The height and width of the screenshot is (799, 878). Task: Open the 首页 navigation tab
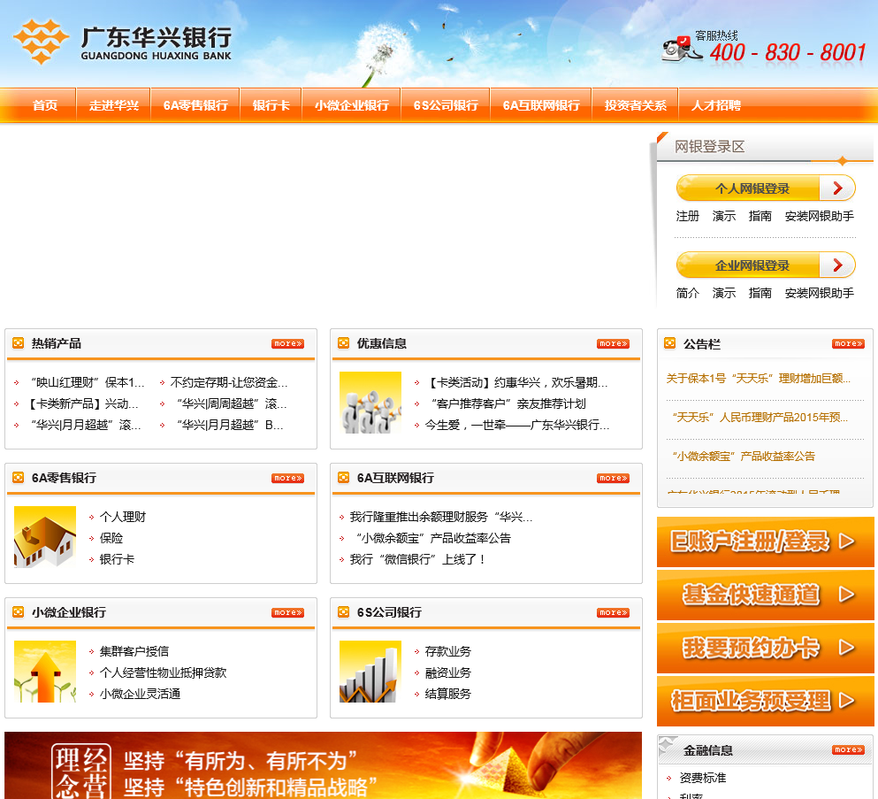pos(45,105)
